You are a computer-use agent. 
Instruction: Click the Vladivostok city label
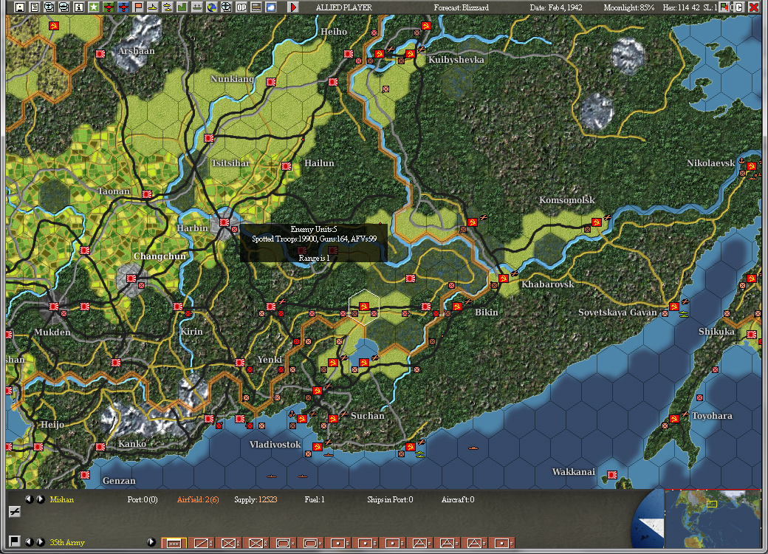275,444
